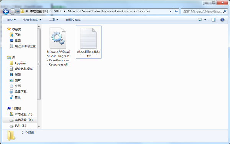This screenshot has width=230, height=144.
Task: Open 桌面 in favorites
Action: tap(18, 40)
